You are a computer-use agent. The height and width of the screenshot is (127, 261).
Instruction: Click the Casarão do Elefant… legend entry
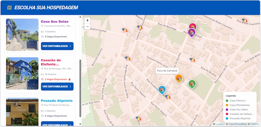point(240,114)
